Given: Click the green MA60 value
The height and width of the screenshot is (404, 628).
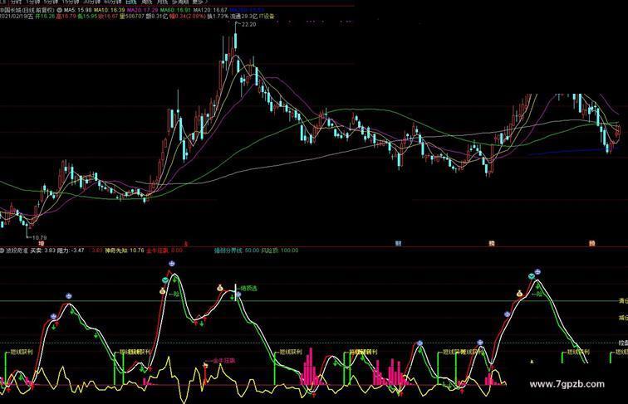Looking at the screenshot, I should pos(175,10).
